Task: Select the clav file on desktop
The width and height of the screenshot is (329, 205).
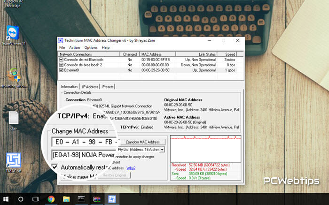Action: pos(14,121)
